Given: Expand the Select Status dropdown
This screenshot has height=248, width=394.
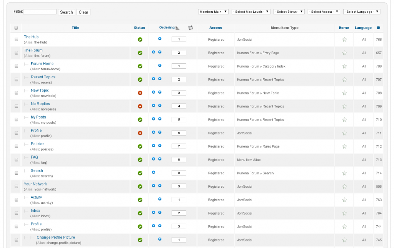Looking at the screenshot, I should coord(289,12).
